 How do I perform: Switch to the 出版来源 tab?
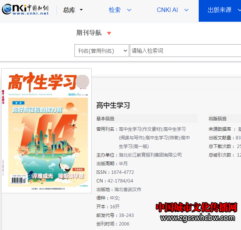[x=220, y=10]
